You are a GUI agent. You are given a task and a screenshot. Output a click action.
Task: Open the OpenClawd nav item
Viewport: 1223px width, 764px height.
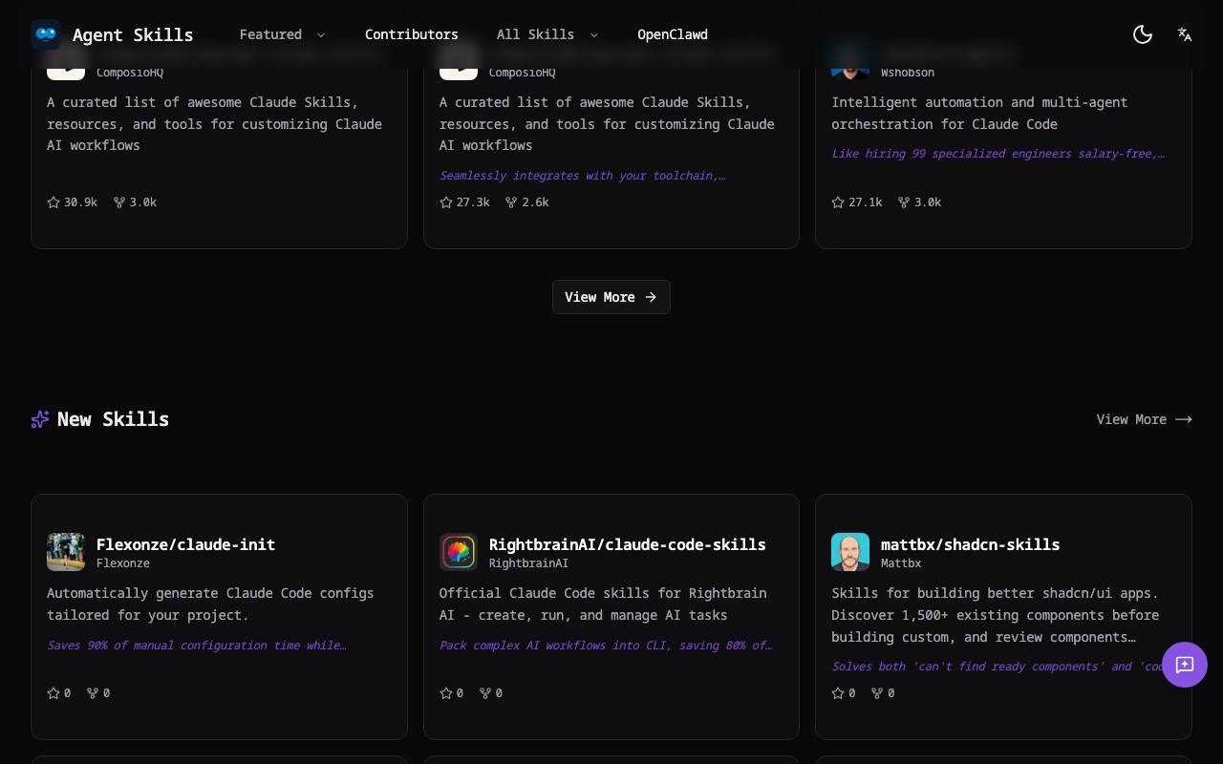673,34
